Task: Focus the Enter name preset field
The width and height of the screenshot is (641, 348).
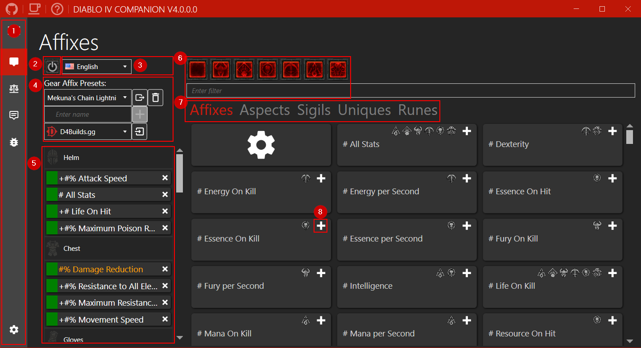Action: coord(88,115)
